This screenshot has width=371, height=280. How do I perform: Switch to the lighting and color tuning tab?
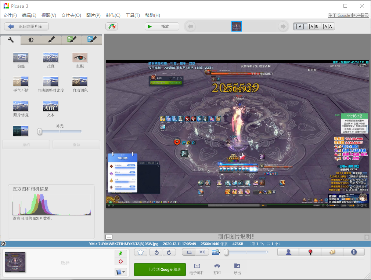31,40
